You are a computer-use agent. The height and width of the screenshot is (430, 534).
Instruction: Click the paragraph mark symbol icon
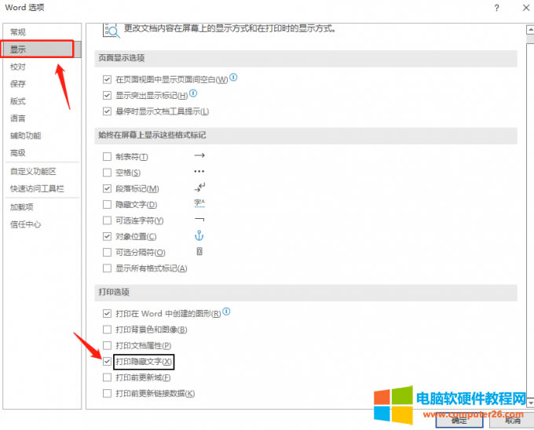[x=199, y=187]
